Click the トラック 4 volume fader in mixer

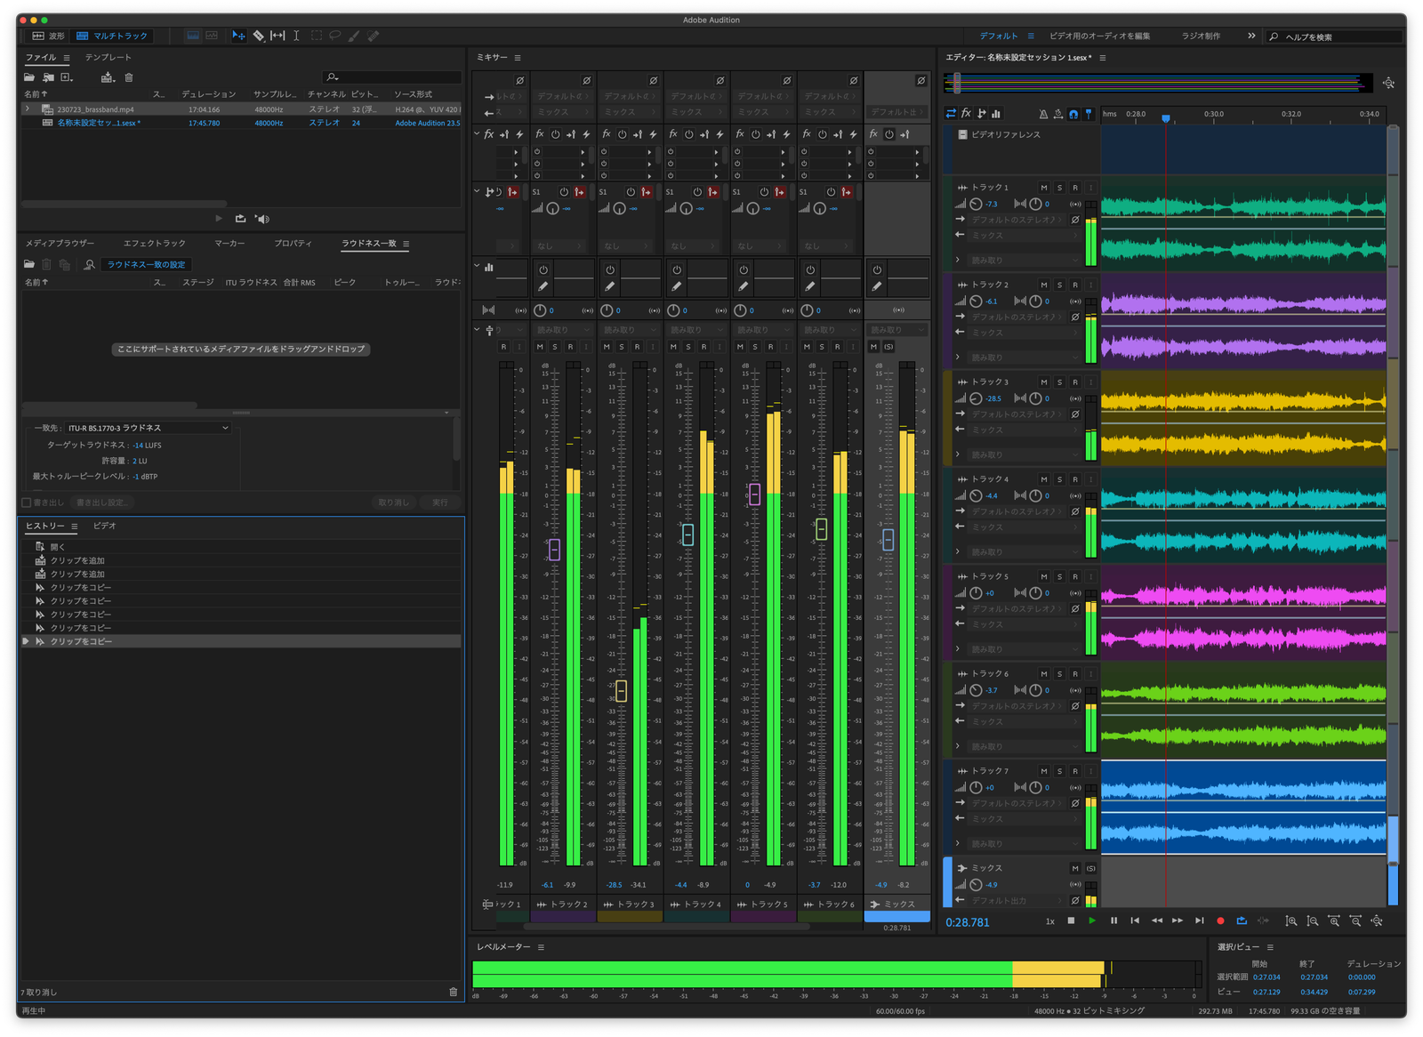coord(687,535)
